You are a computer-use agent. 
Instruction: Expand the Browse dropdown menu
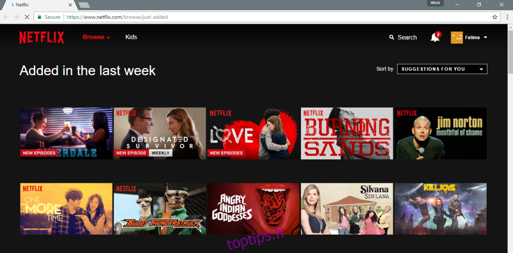point(96,37)
